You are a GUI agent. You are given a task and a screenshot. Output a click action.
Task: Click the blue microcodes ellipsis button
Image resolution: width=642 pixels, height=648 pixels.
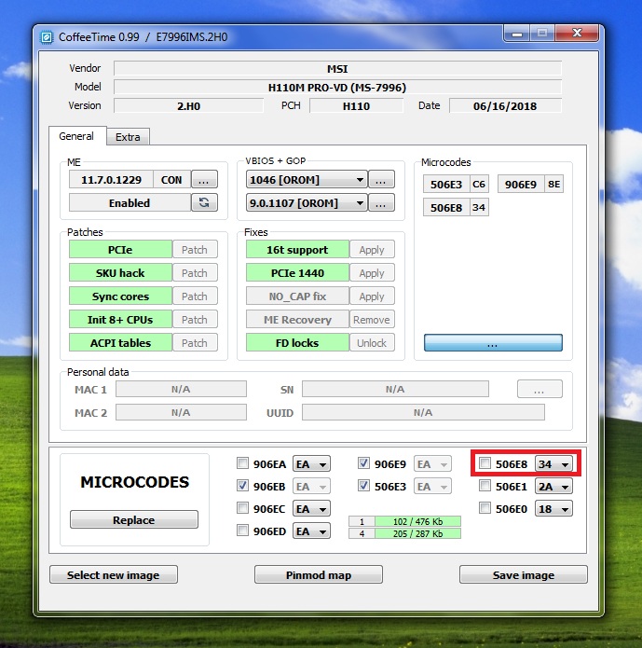pyautogui.click(x=493, y=343)
